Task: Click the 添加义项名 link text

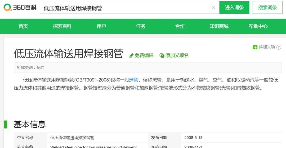Action: pos(177,55)
